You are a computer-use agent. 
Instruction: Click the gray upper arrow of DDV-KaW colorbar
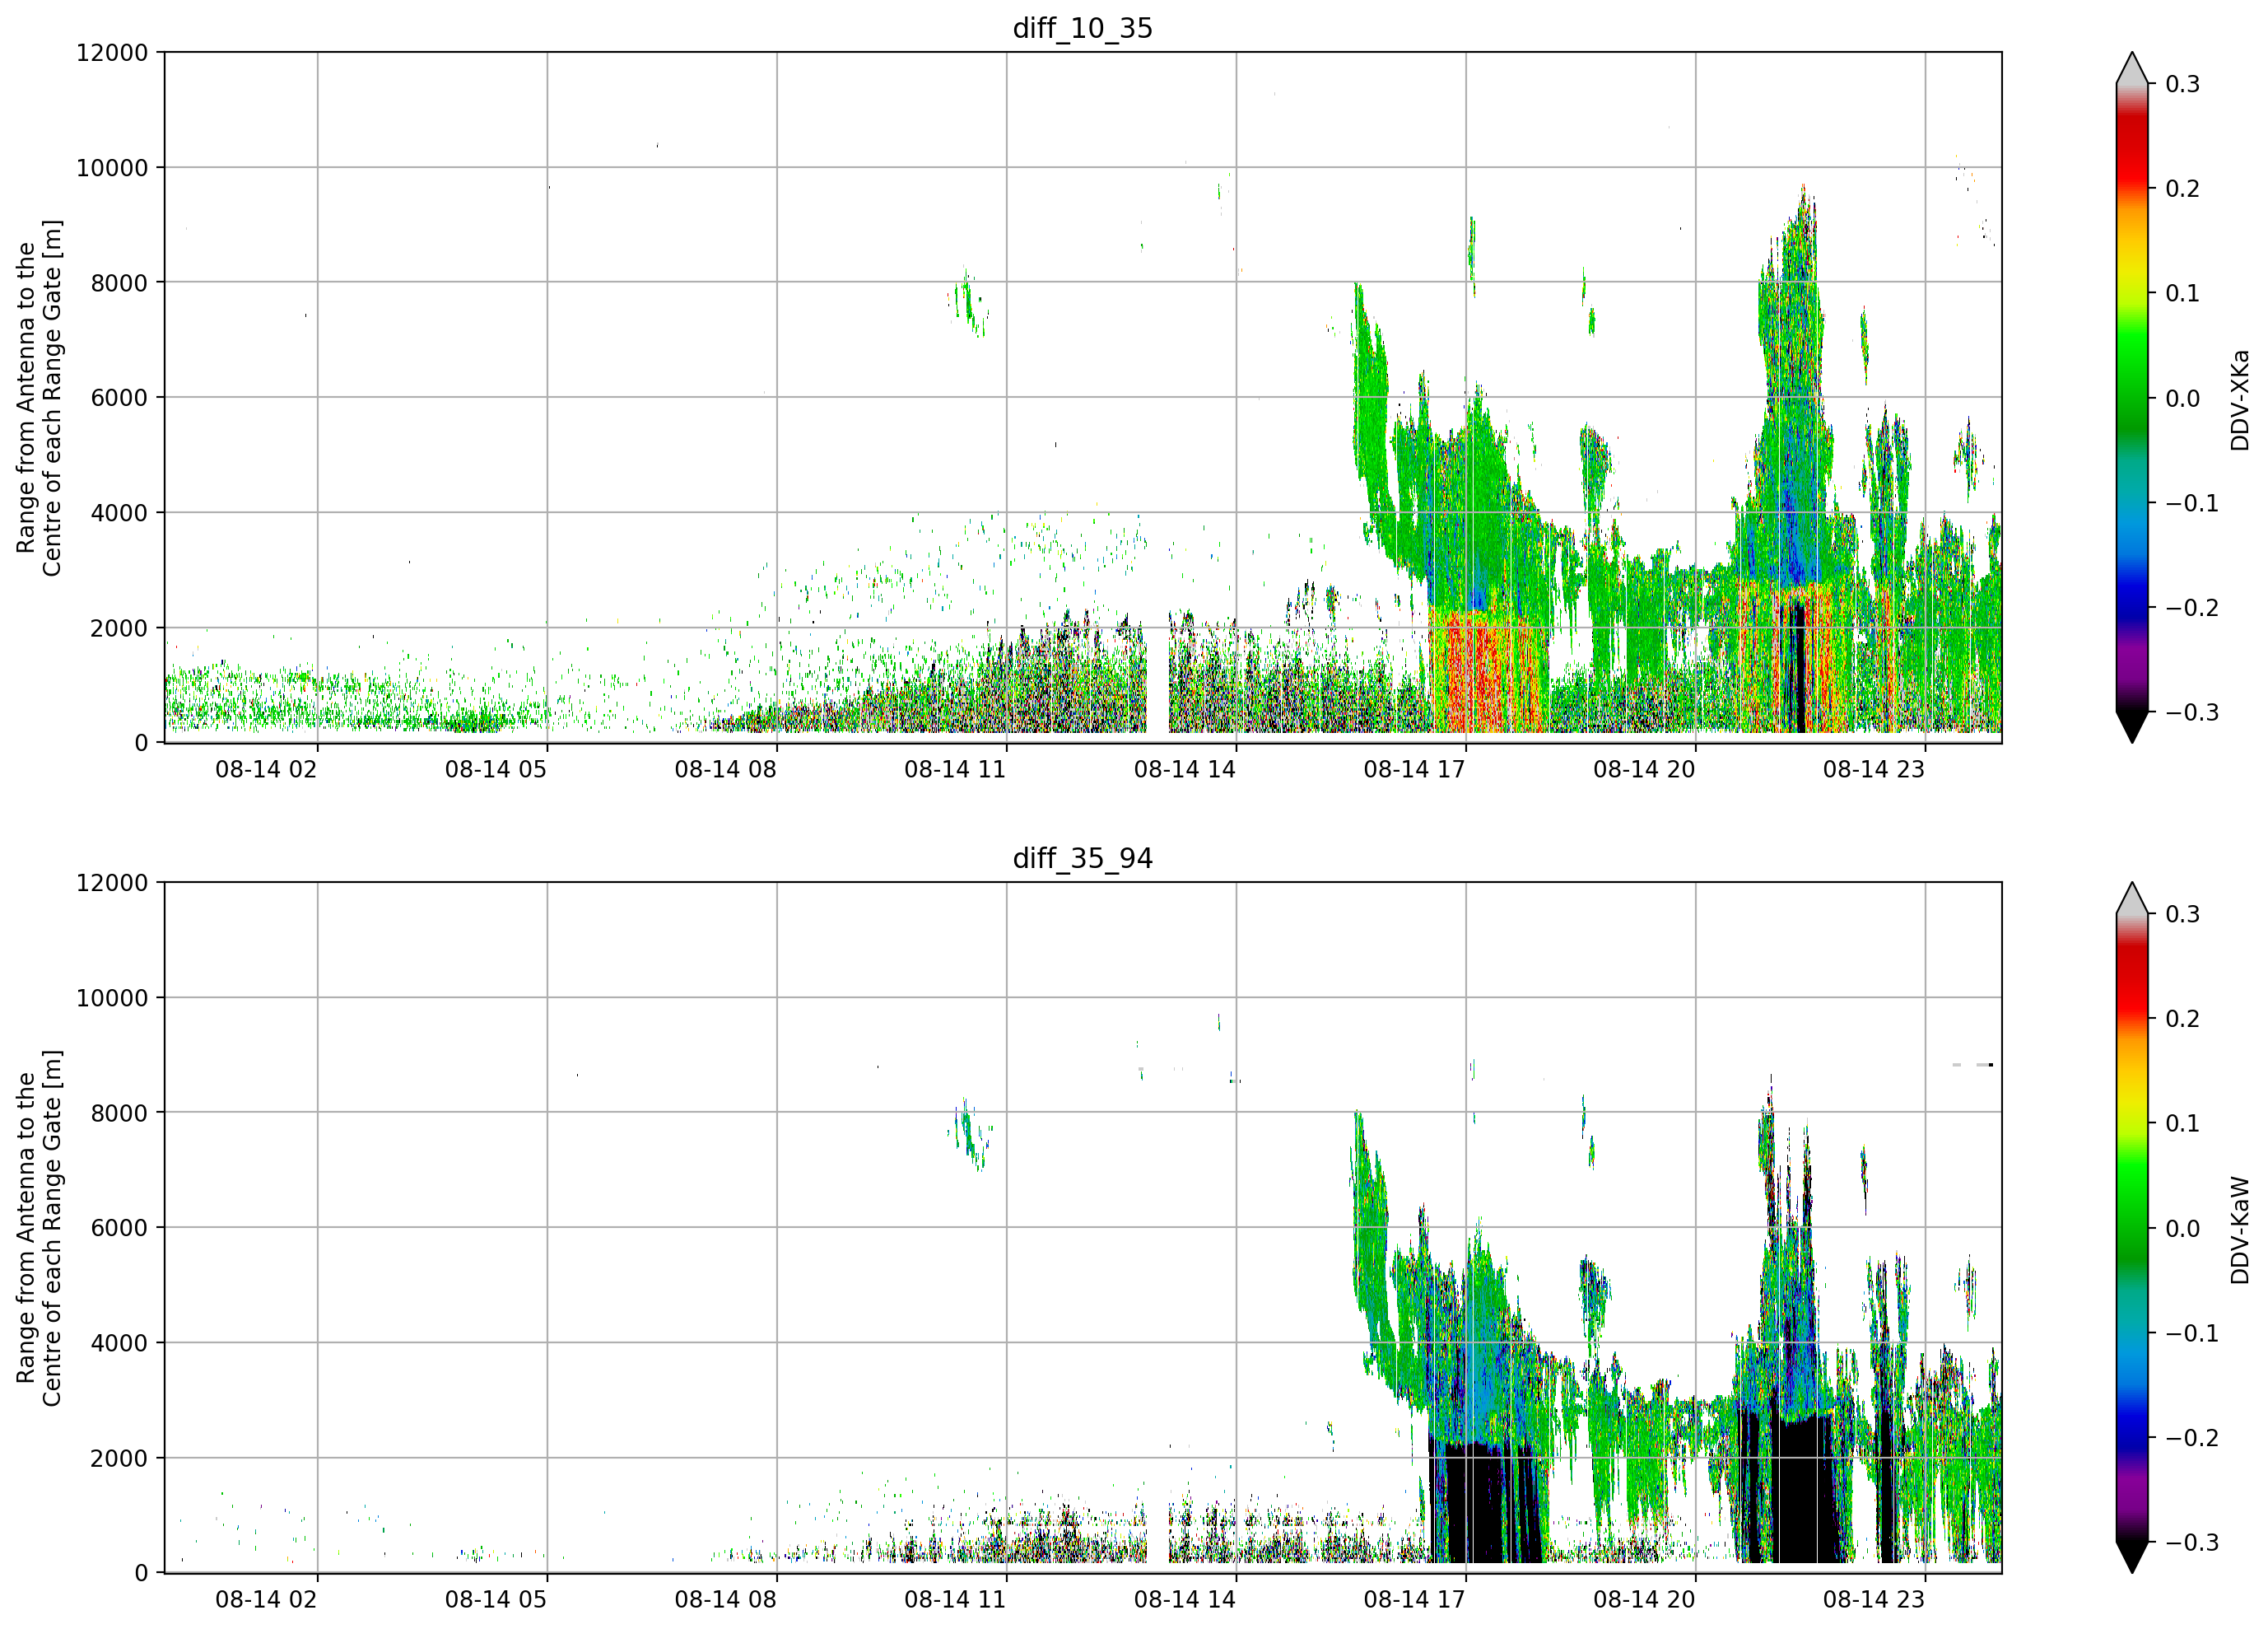tap(2132, 900)
